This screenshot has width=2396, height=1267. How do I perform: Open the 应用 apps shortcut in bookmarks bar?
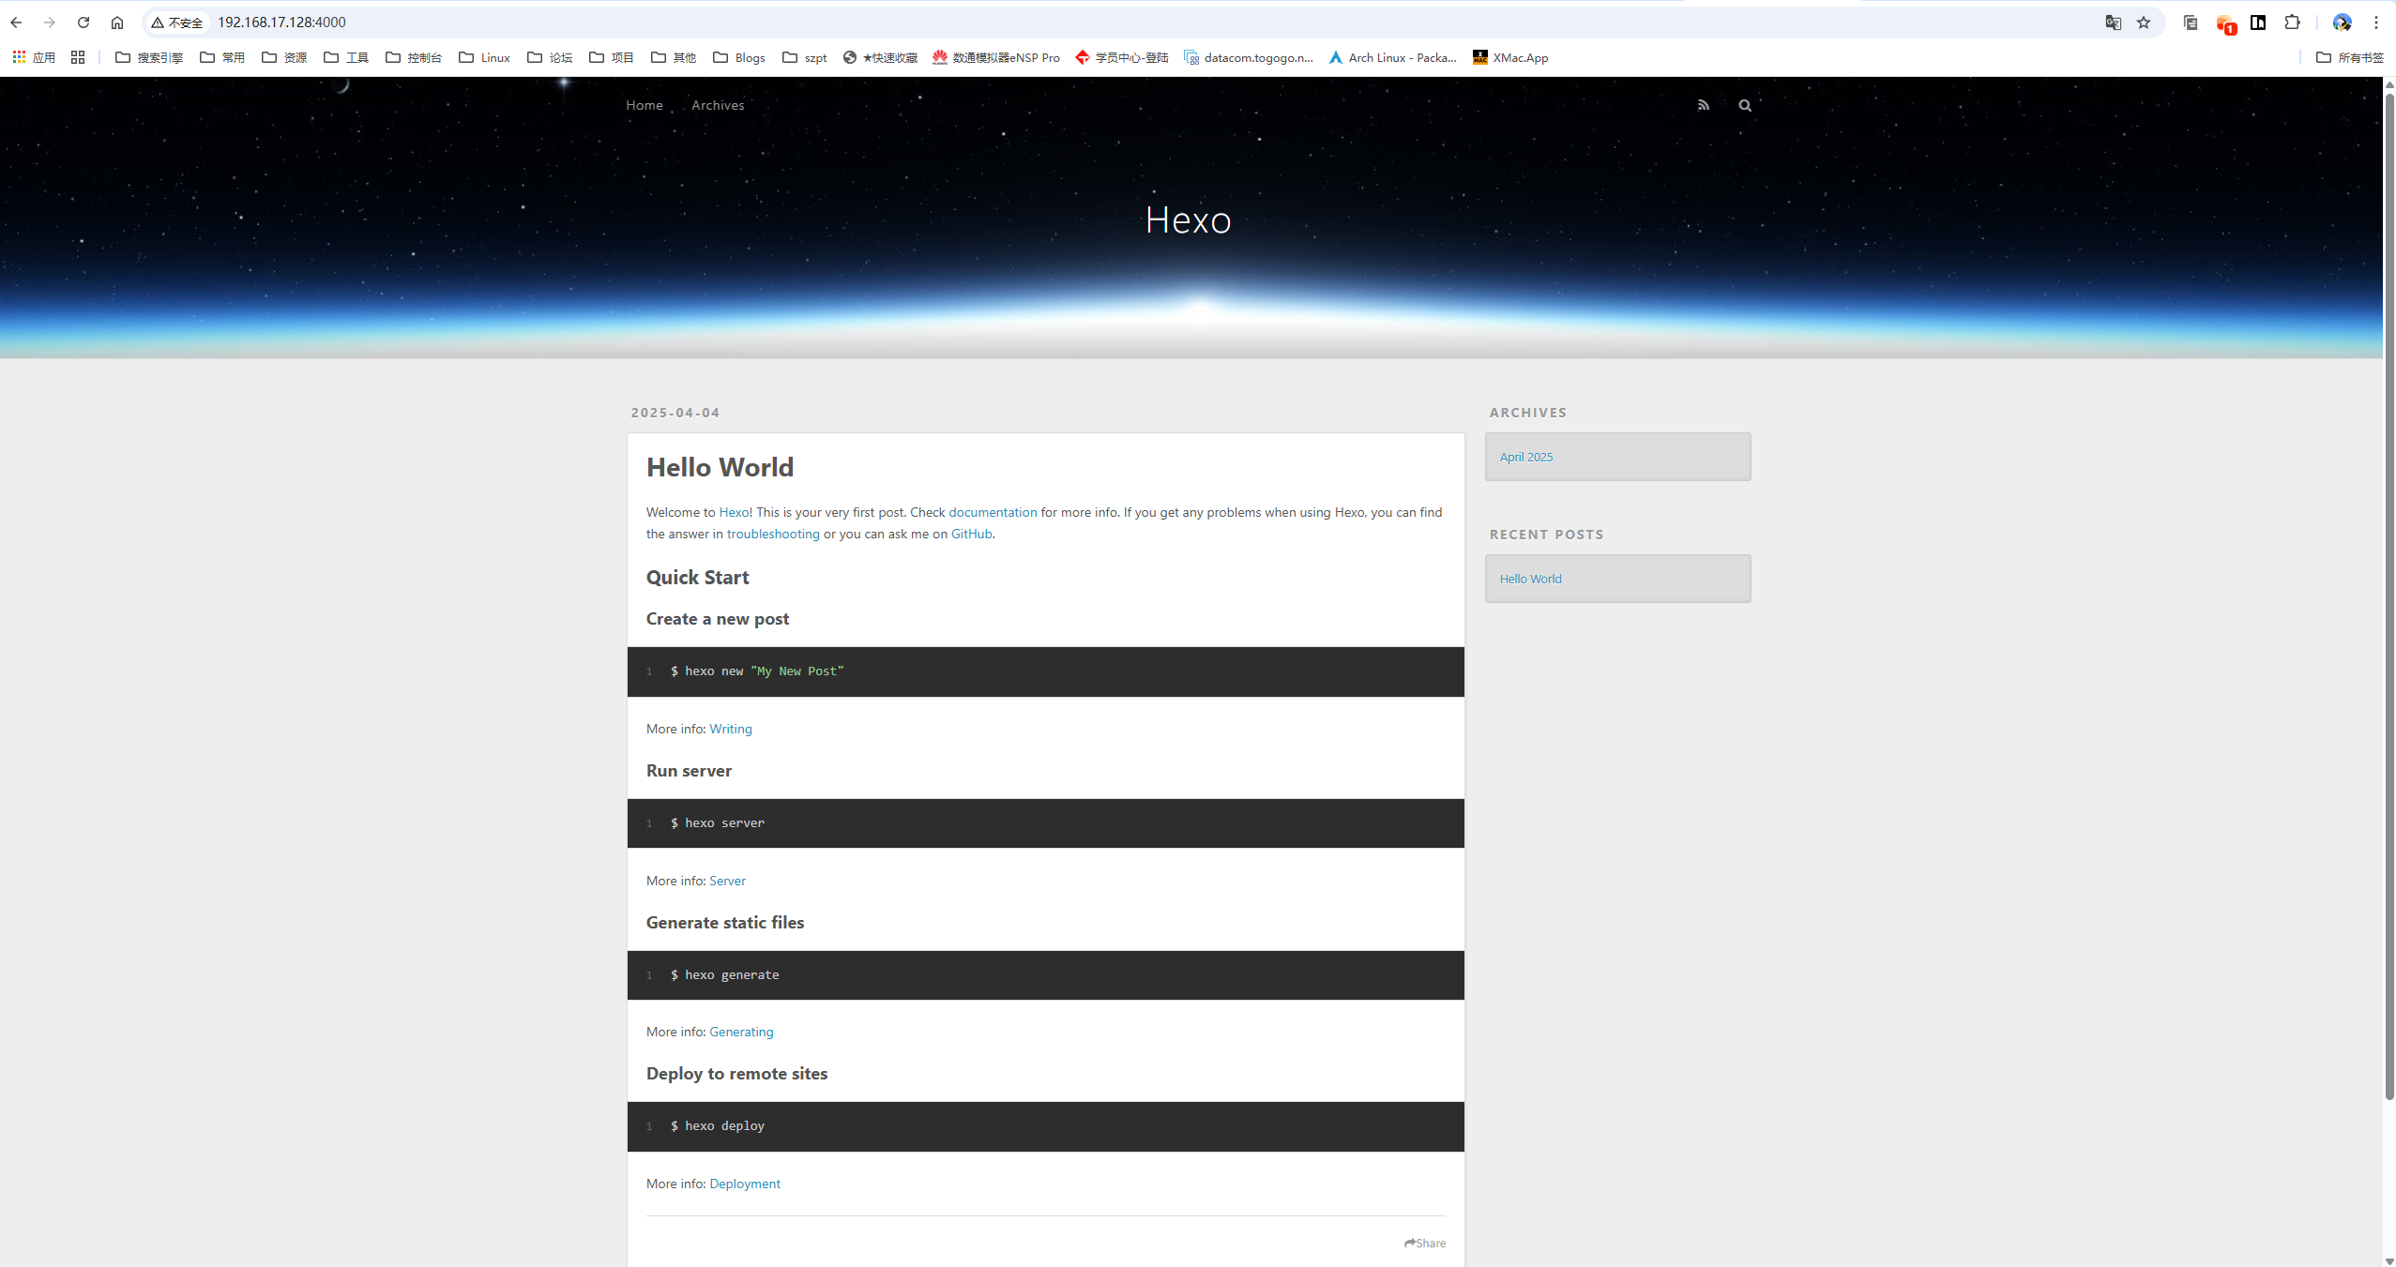(x=34, y=57)
